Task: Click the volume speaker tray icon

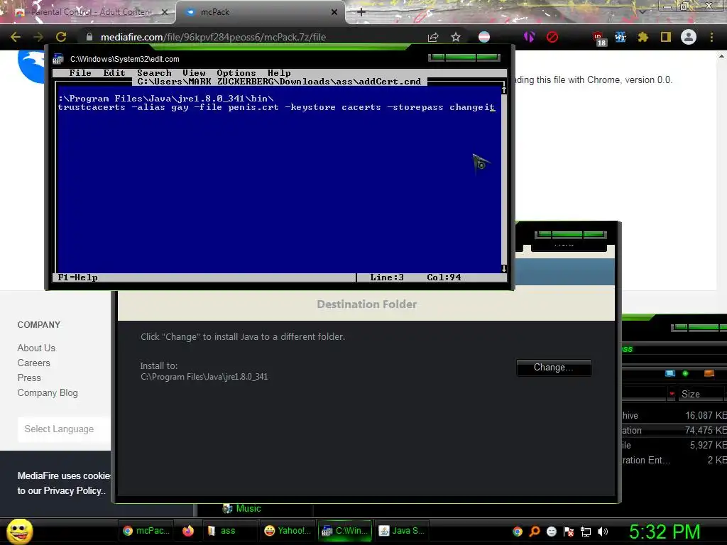Action: 603,532
